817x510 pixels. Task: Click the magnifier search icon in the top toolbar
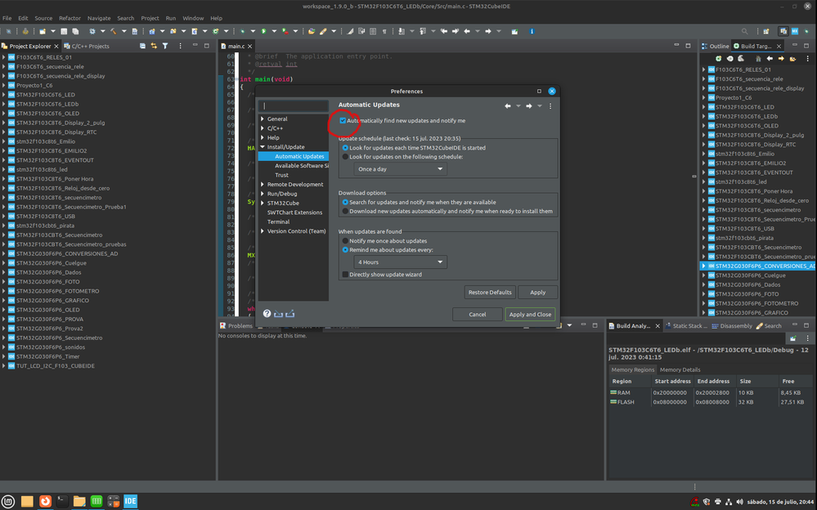coord(744,31)
